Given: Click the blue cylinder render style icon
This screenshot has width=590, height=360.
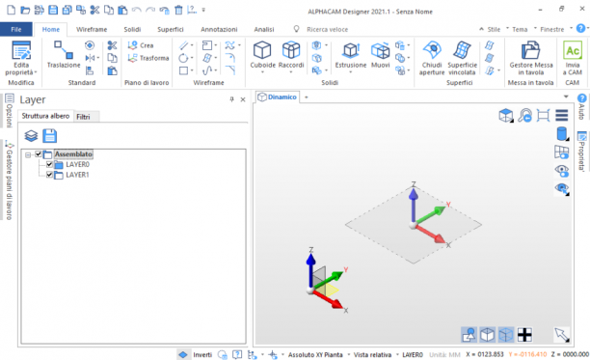Looking at the screenshot, I should [562, 134].
